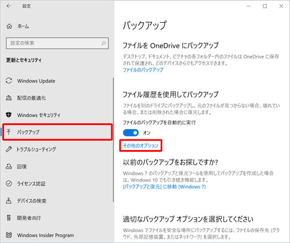The height and width of the screenshot is (243, 290).
Task: Open その他のオプション link
Action: point(140,145)
